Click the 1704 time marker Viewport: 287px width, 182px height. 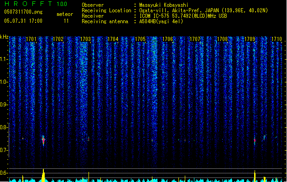pos(113,39)
